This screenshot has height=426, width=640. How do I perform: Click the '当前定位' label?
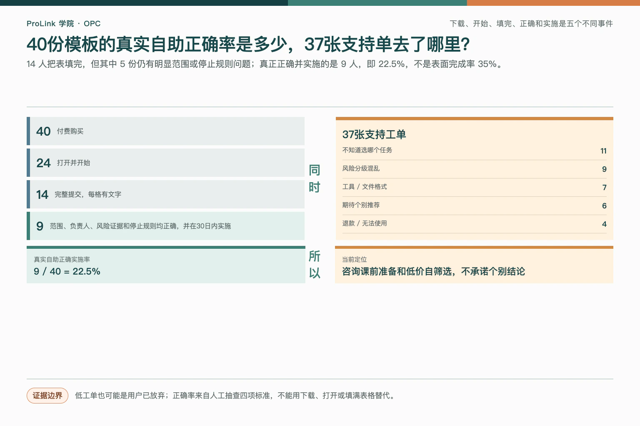tap(355, 259)
